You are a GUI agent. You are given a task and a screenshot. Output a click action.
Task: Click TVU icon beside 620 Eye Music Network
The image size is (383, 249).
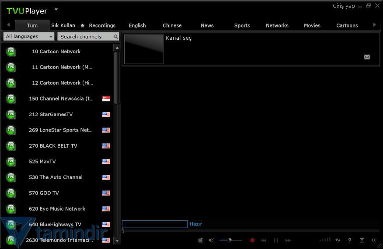(11, 209)
